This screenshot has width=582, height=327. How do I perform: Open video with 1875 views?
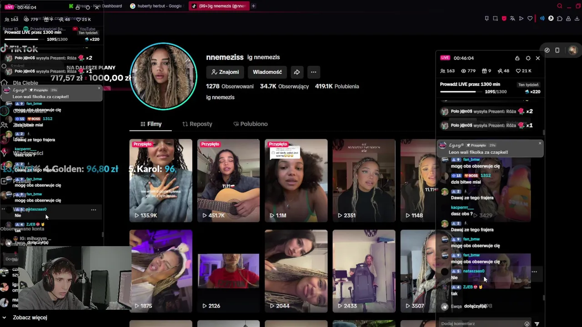[x=161, y=271]
